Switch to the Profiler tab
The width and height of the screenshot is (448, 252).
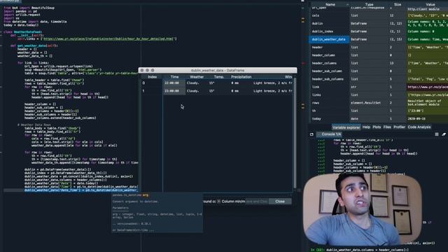[x=400, y=127]
